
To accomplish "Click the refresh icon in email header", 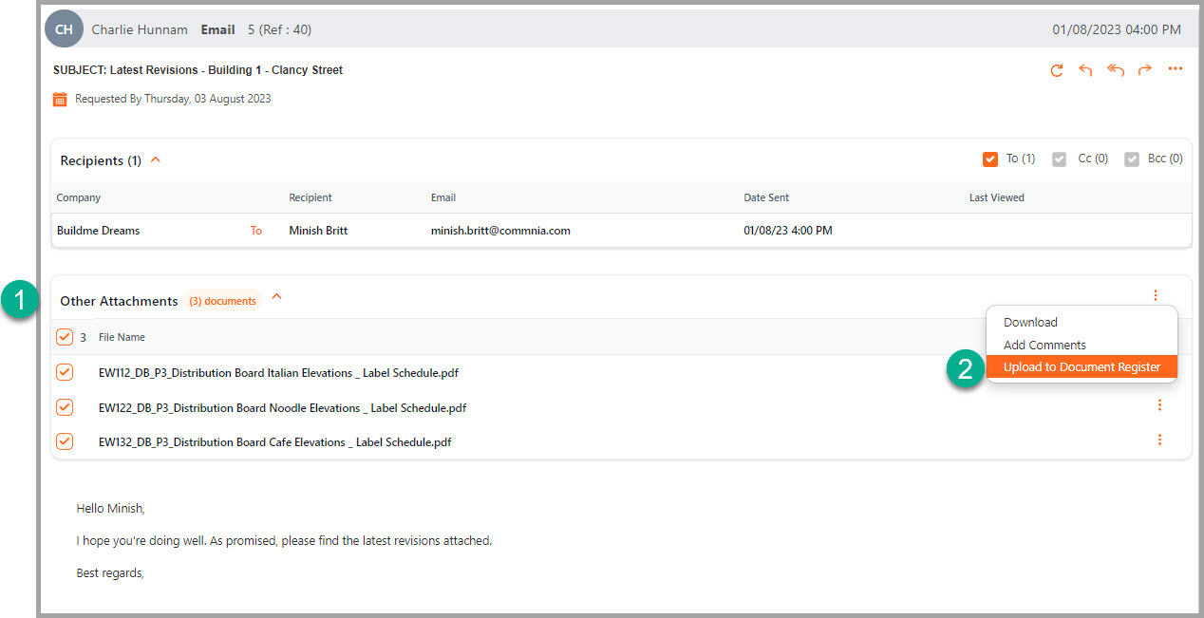I will point(1056,70).
